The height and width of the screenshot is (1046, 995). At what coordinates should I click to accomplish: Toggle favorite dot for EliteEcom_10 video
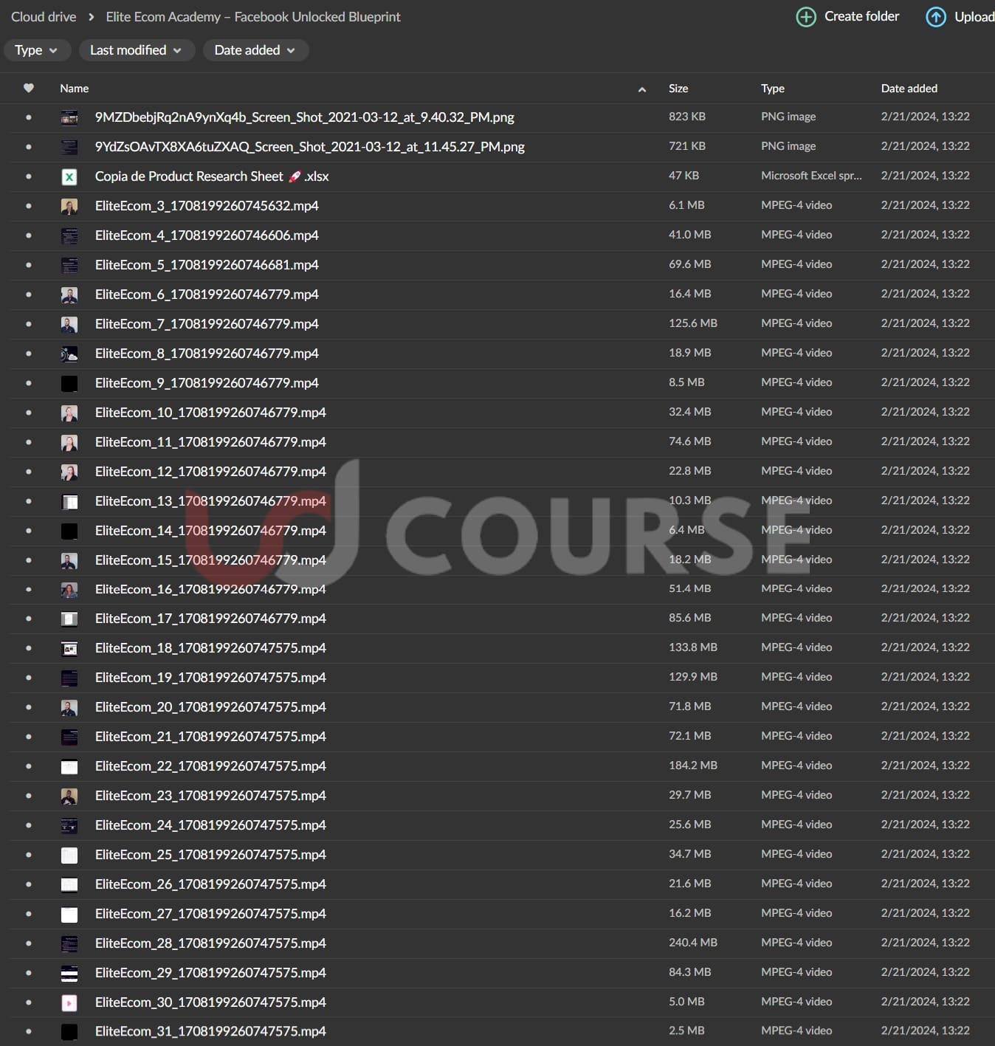point(29,413)
